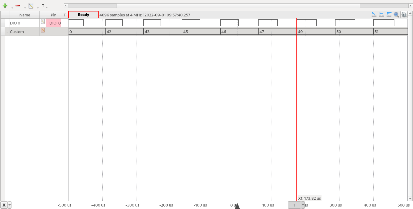The height and width of the screenshot is (209, 413).
Task: Expand the dropdown next to the X button
Action: pyautogui.click(x=10, y=205)
